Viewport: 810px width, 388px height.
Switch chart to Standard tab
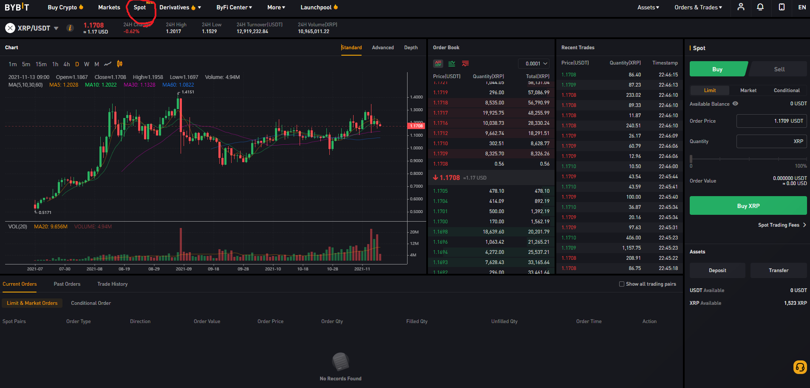click(x=351, y=48)
